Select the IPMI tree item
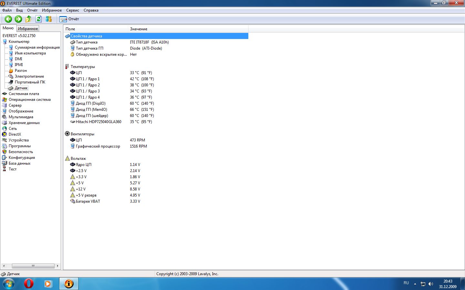465x290 pixels. tap(19, 65)
